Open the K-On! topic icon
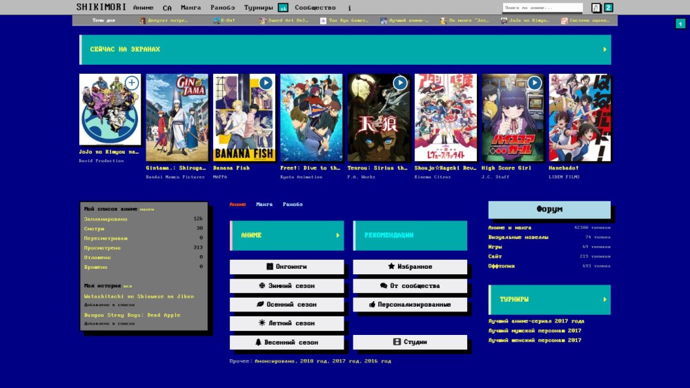This screenshot has height=388, width=690. 216,21
